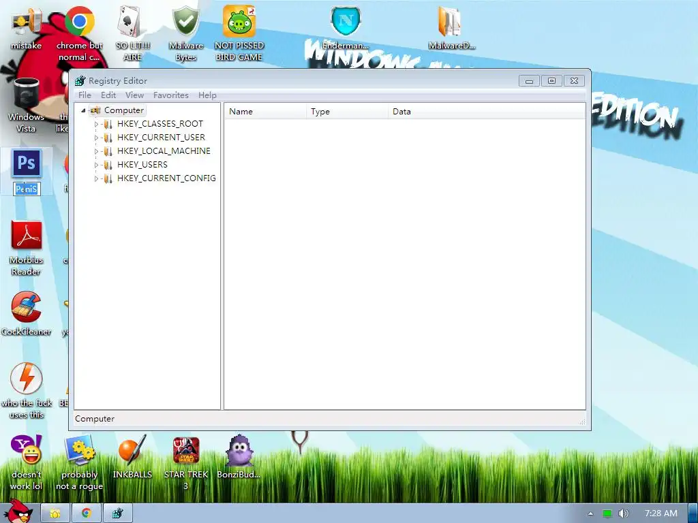This screenshot has height=523, width=698.
Task: Select the HKEY_CLASSES_ROOT key
Action: click(160, 124)
